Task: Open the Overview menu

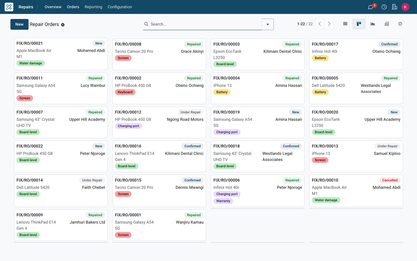Action: 53,7
